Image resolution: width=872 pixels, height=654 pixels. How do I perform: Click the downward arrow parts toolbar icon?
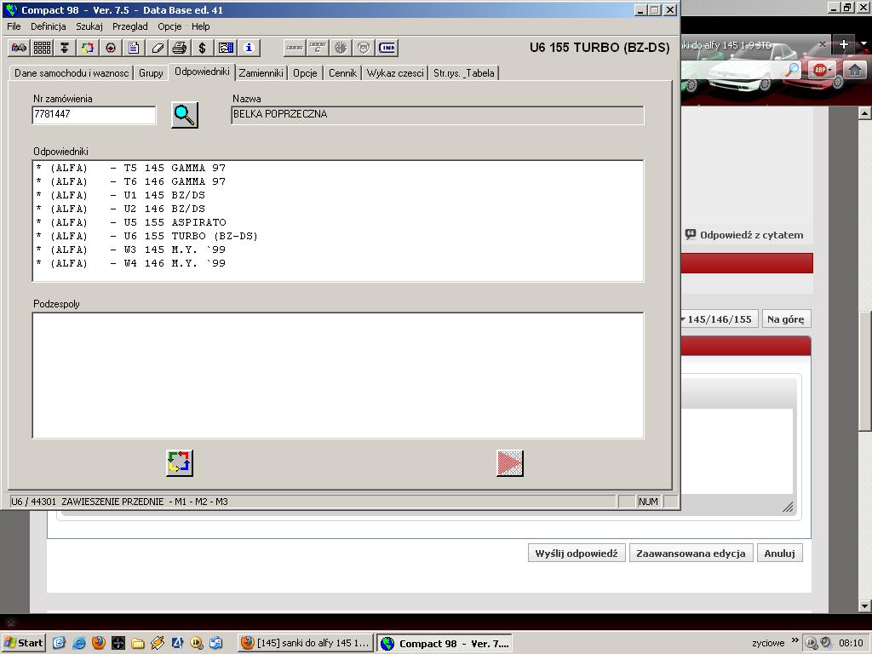point(65,48)
